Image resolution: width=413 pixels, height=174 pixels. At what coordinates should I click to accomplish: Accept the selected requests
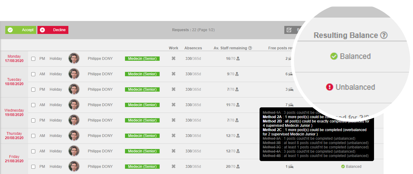click(21, 30)
